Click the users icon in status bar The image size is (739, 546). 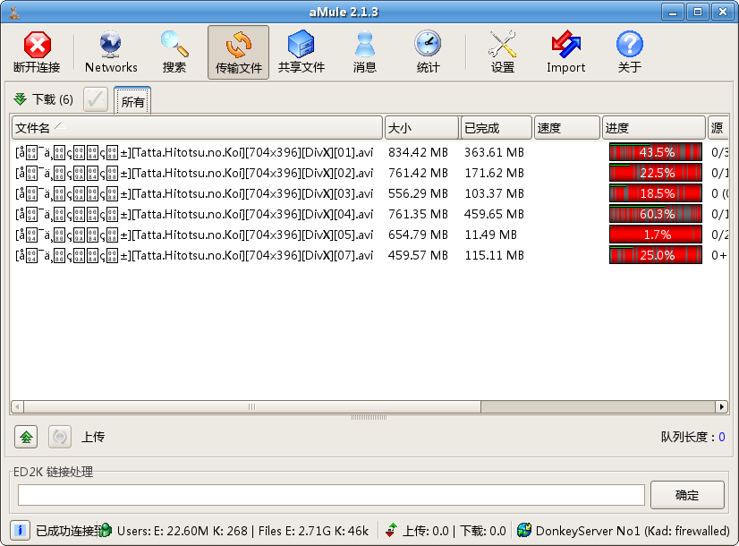[106, 531]
